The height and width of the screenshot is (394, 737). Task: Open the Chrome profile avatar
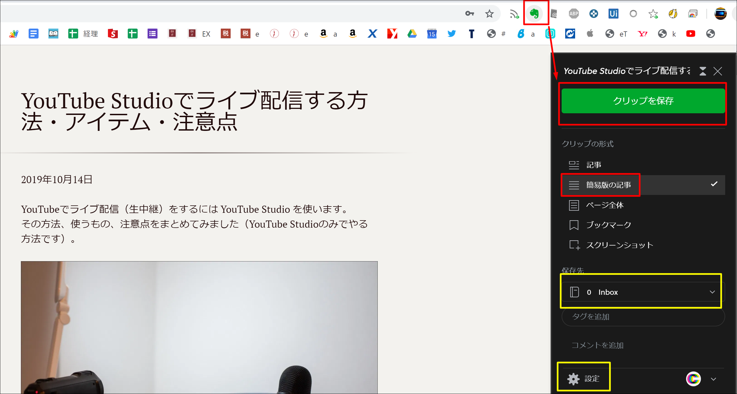pos(720,13)
